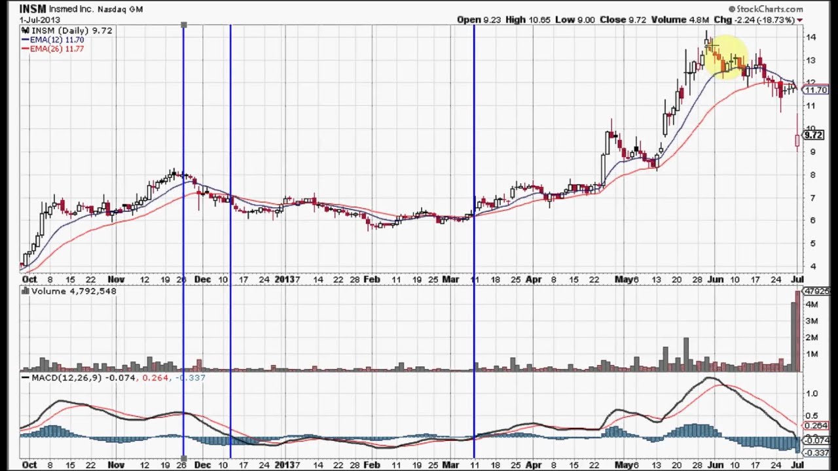Click May on the price chart date axis

point(624,279)
